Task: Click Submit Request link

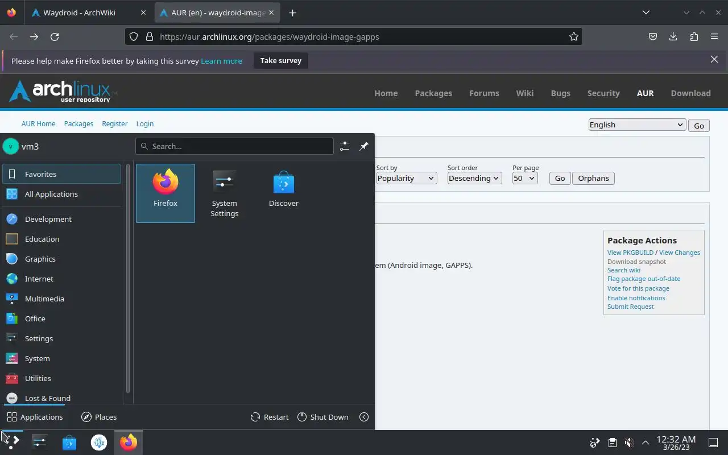Action: coord(630,307)
